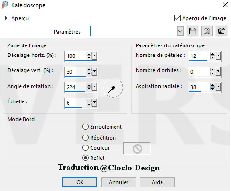Click the disabled border color swatch

(137, 148)
